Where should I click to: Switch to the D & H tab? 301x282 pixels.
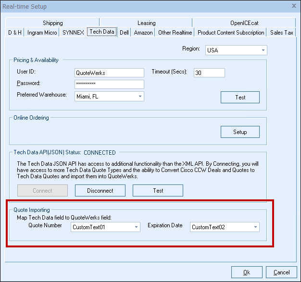coord(15,32)
